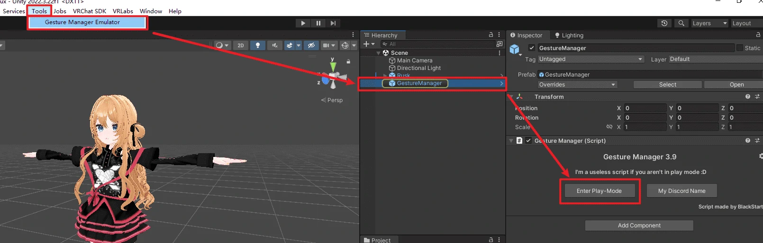
Task: Open GestureManager prefab chevron in Hierarchy
Action: (x=501, y=83)
